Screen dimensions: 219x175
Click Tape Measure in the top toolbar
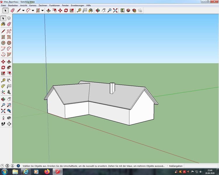pyautogui.click(x=79, y=10)
